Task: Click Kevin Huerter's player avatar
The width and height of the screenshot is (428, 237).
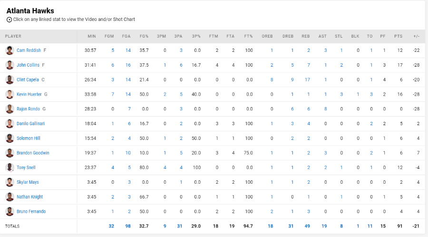Action: (10, 94)
